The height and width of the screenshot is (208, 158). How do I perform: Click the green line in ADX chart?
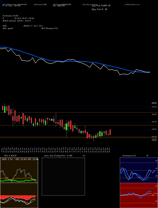click(18, 180)
